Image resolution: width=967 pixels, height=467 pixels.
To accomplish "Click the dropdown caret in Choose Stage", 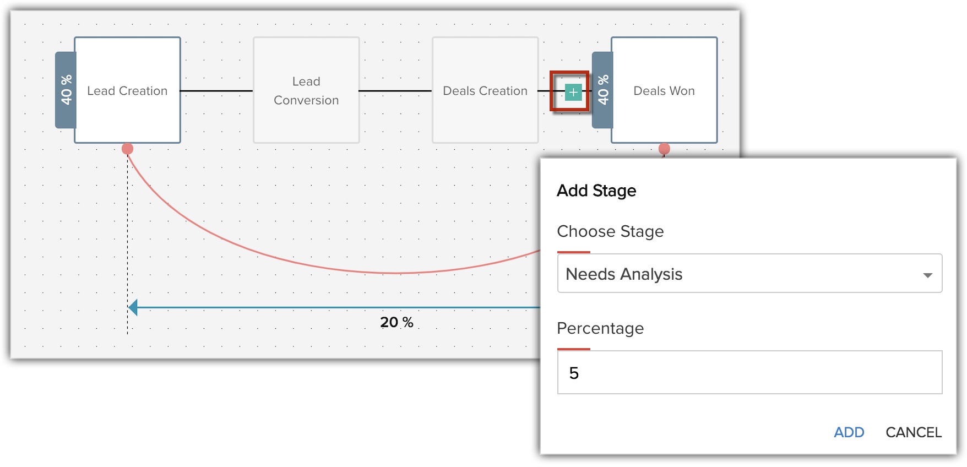I will [928, 275].
